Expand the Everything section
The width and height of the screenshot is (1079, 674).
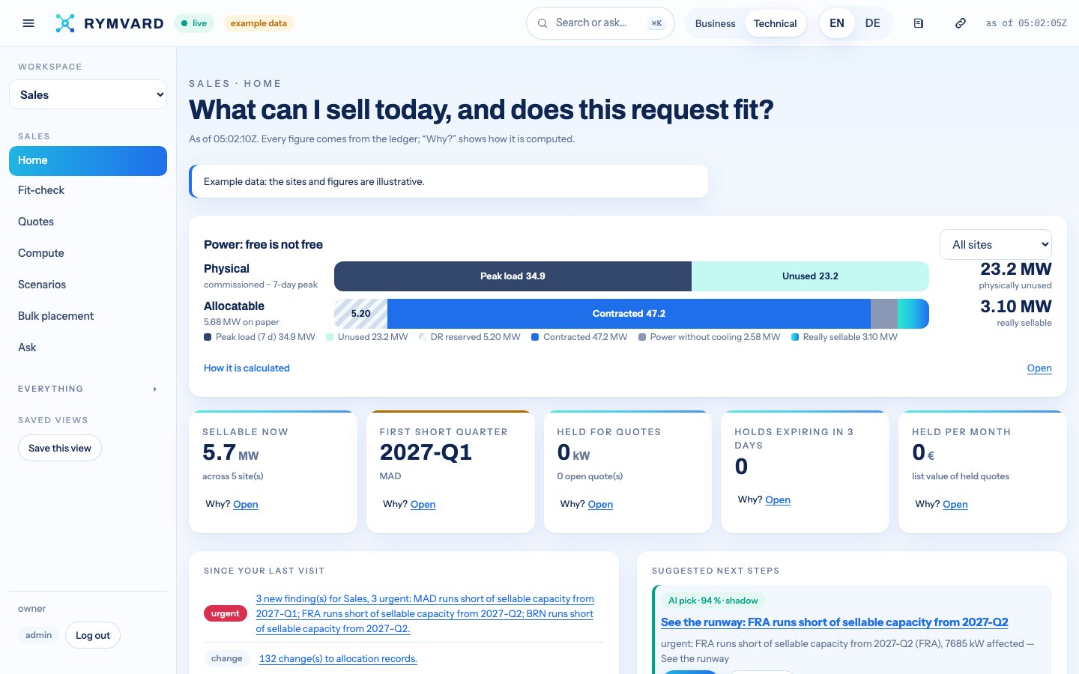coord(88,389)
